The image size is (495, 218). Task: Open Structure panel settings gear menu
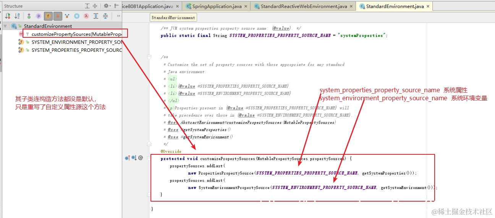107,6
